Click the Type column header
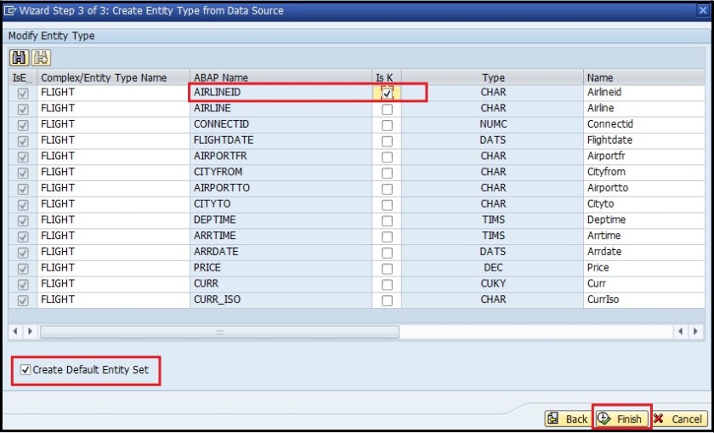This screenshot has height=433, width=714. (x=493, y=77)
